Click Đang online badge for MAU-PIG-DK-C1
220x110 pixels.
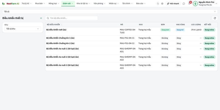coord(209,38)
